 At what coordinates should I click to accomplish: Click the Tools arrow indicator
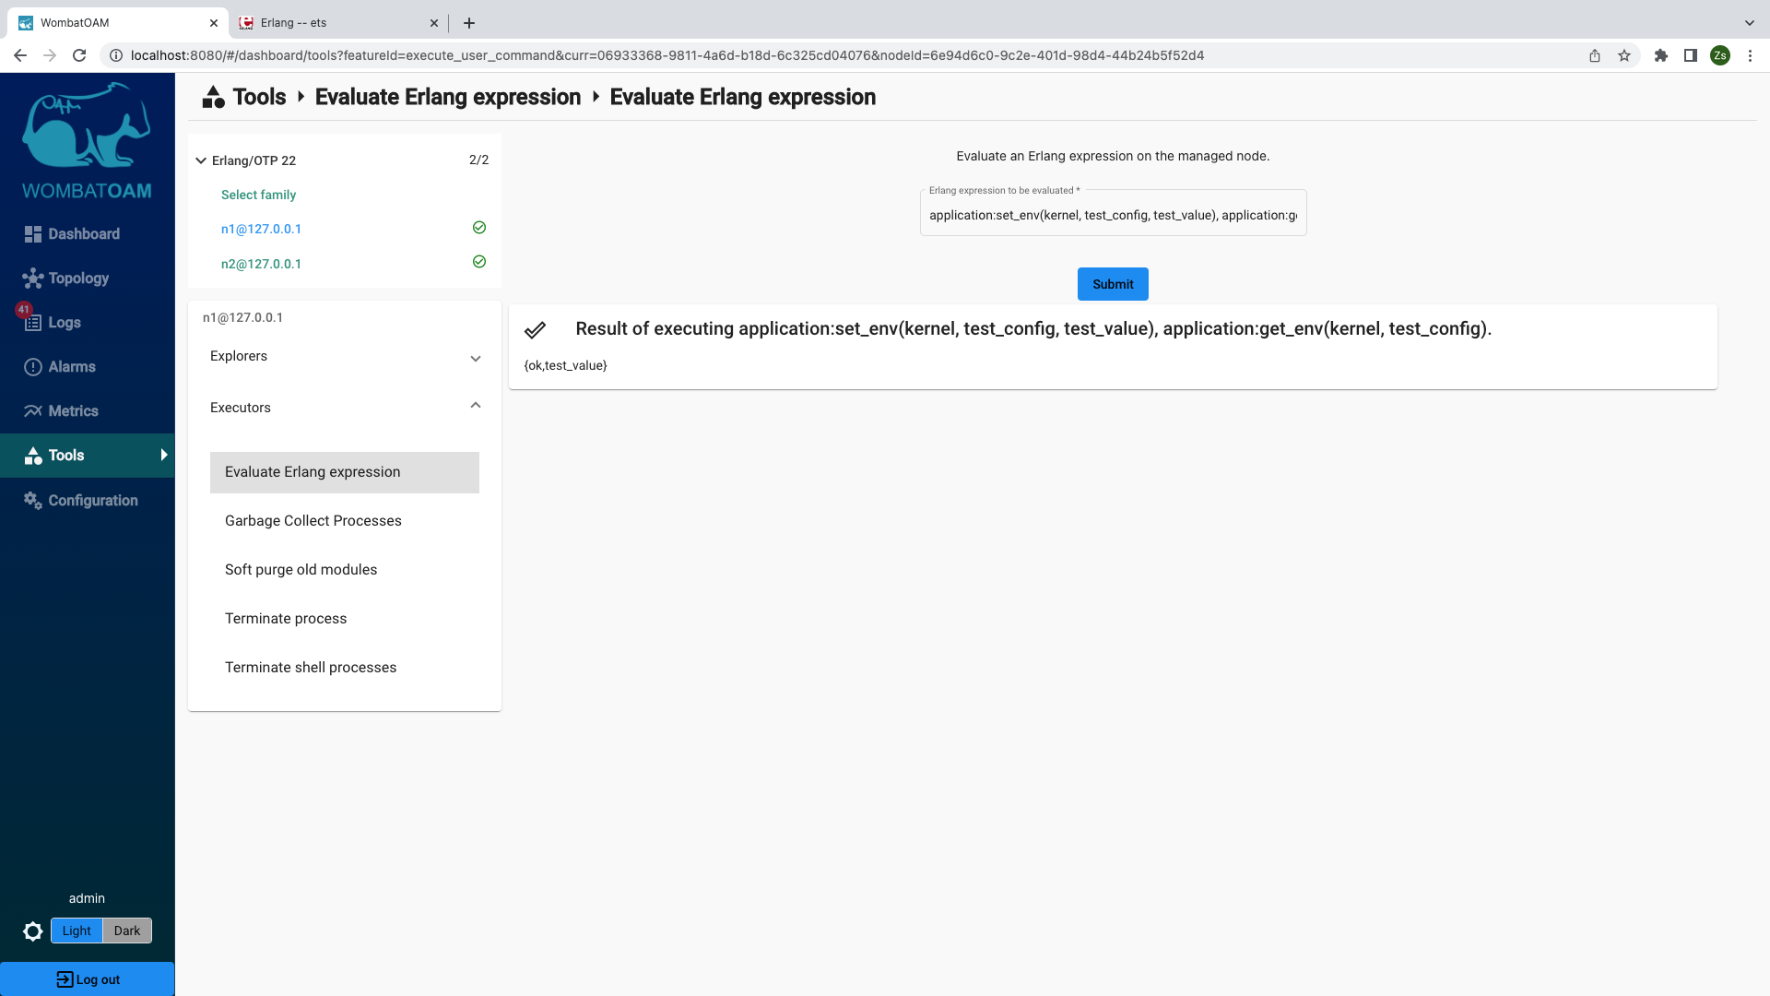point(164,455)
